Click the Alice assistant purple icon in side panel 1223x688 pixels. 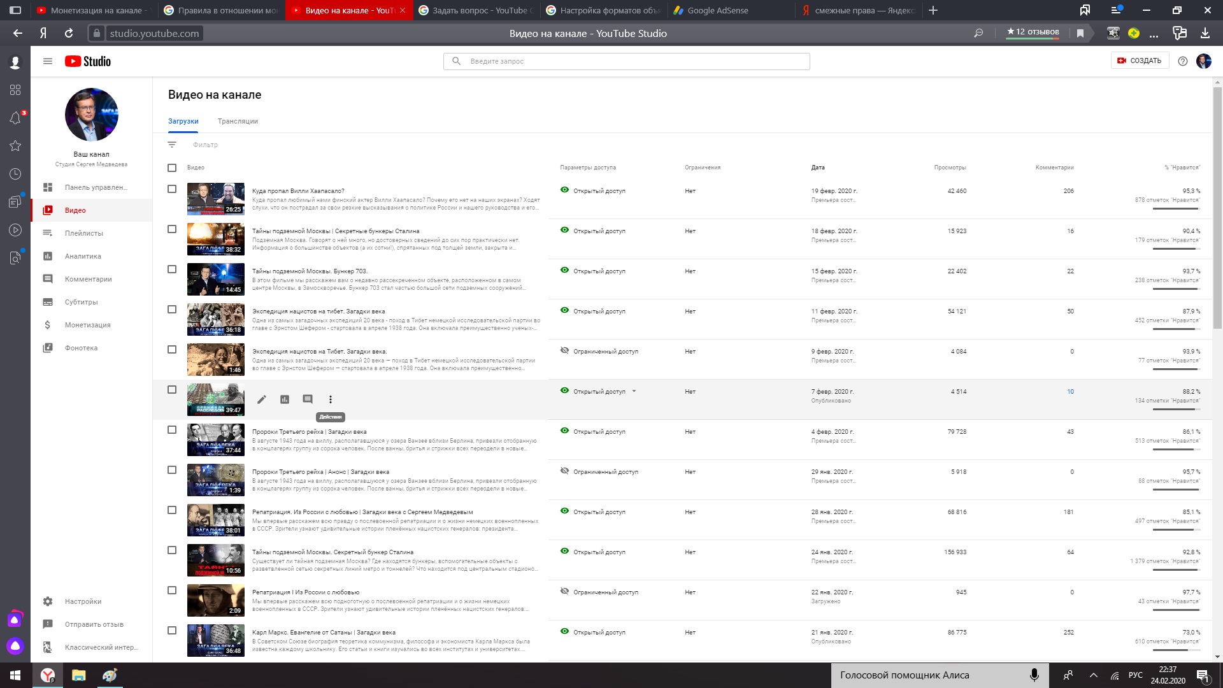pos(15,646)
